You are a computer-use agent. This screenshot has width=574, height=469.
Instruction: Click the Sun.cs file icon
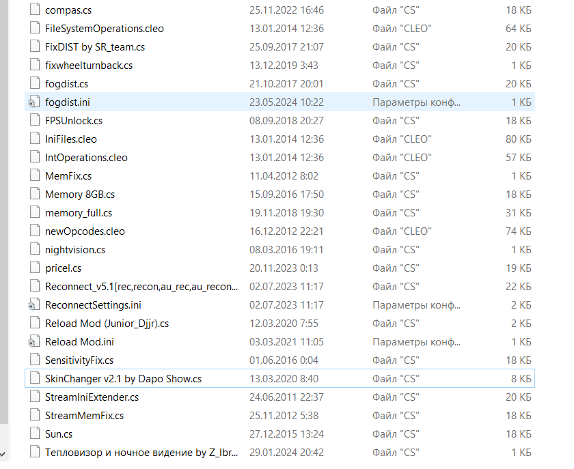coord(34,434)
